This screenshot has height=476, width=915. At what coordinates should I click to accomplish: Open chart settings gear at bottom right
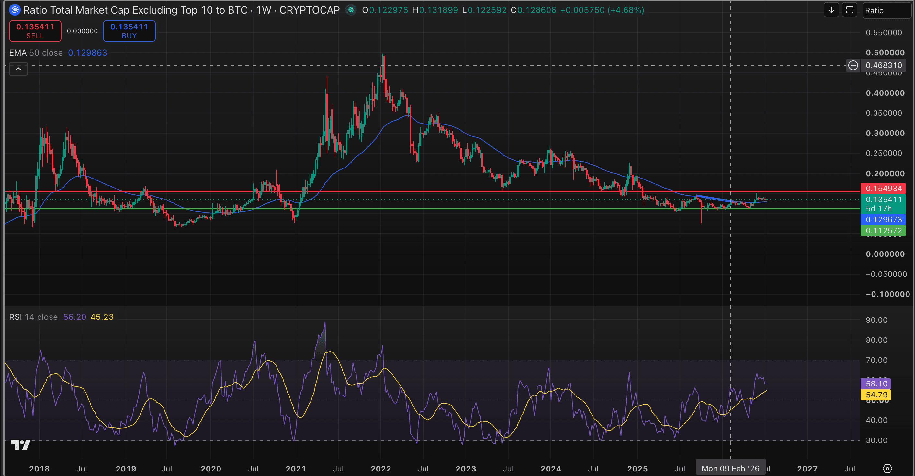tap(887, 469)
